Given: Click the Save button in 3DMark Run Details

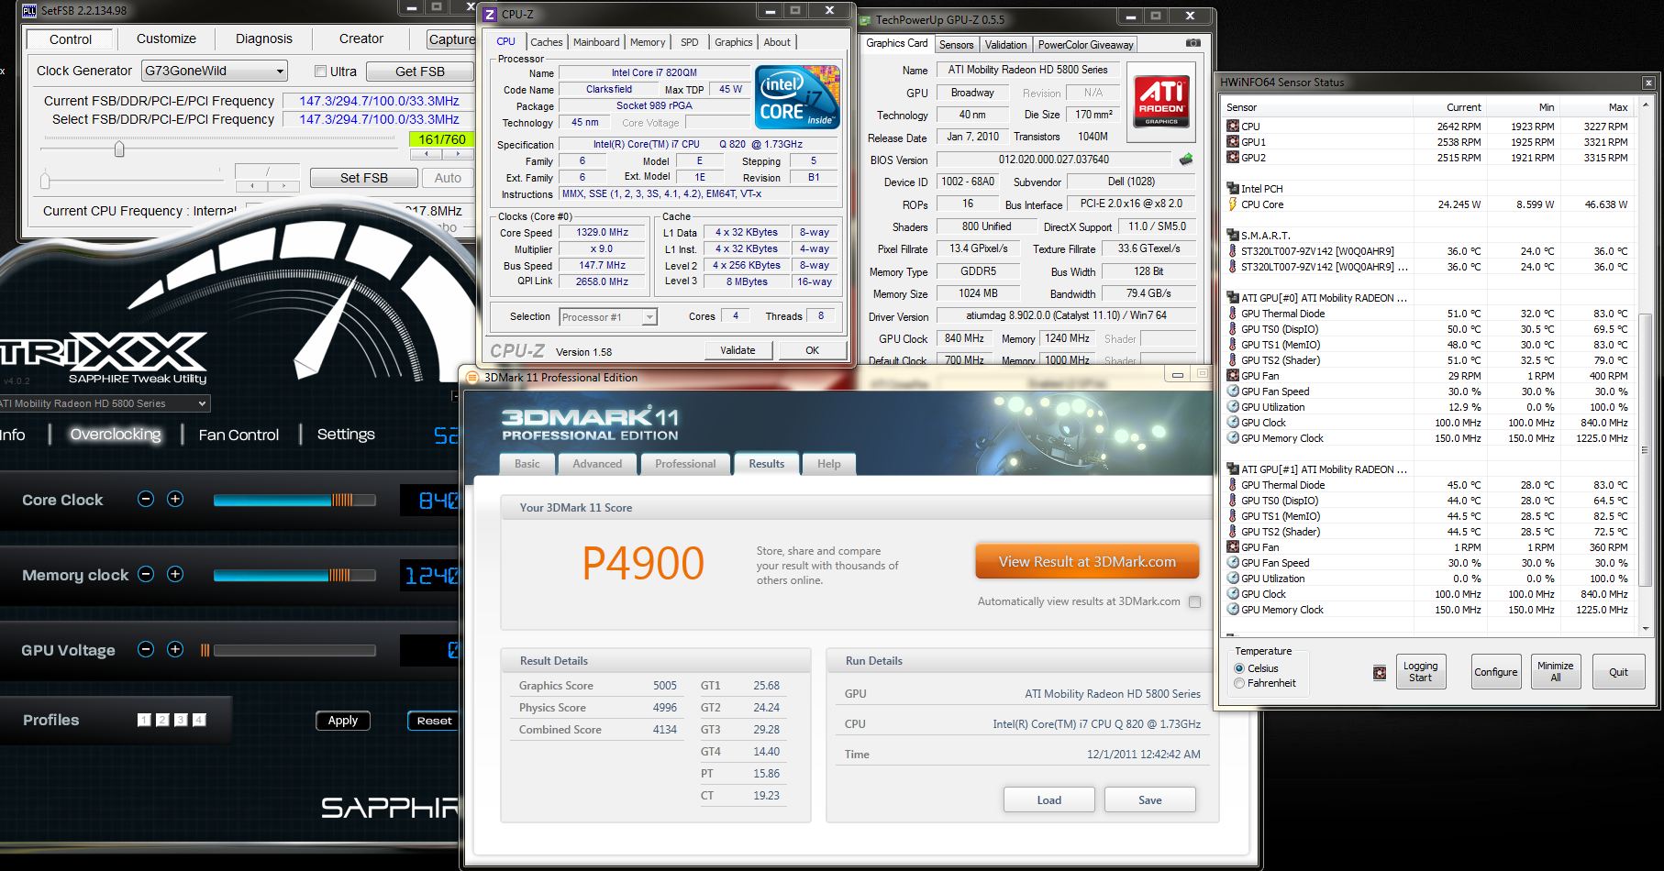Looking at the screenshot, I should (1150, 799).
